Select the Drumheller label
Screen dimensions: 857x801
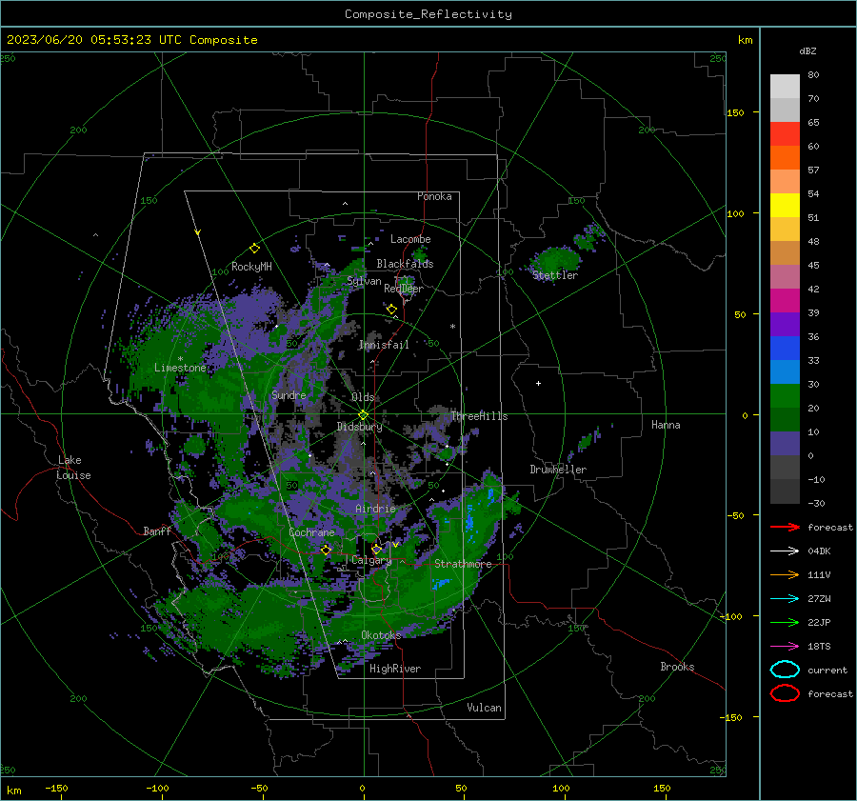[558, 470]
